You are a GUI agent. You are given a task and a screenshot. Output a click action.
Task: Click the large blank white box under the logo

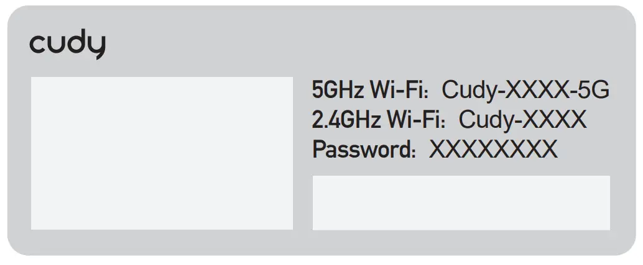click(x=162, y=153)
